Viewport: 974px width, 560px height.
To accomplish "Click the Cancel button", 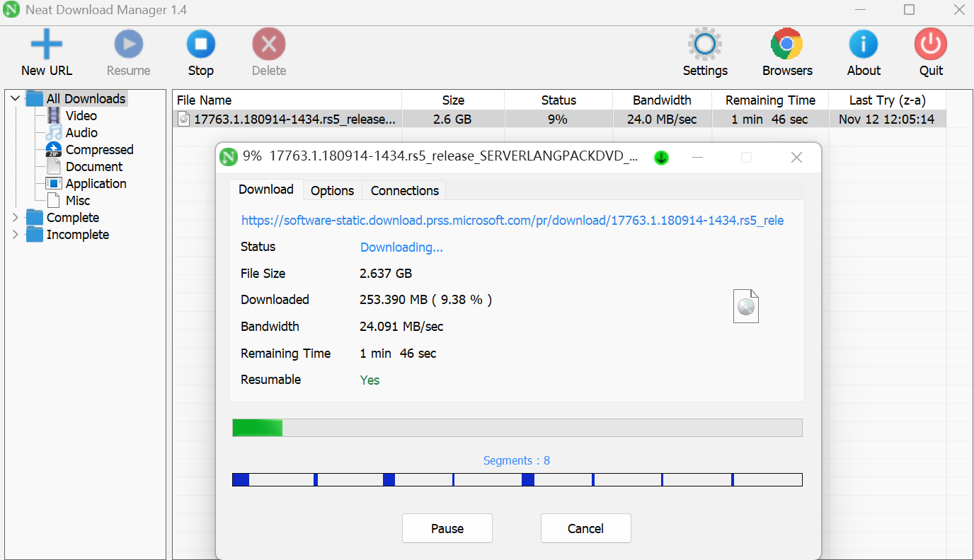I will coord(585,528).
